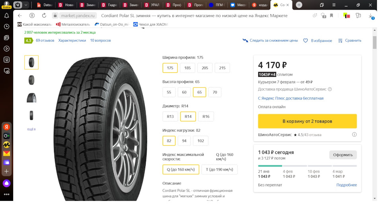Image resolution: width=382 pixels, height=212 pixels.
Task: Expand more thumbnails with ЕЩЁ 6
Action: pyautogui.click(x=31, y=129)
